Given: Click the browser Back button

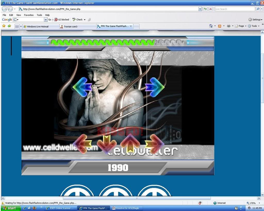Looking at the screenshot, I should pos(4,9).
